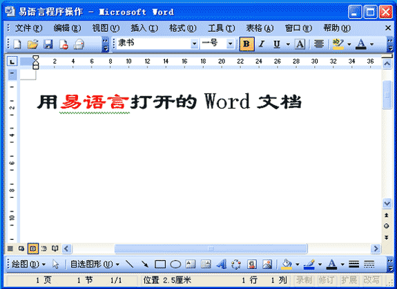Screen dimensions: 397x289
Task: Open highlight color dropdown arrow
Action: (349, 44)
